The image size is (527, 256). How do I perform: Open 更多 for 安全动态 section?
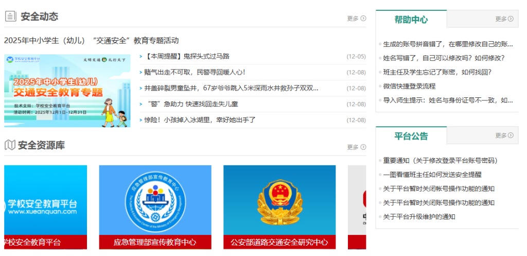coord(356,19)
